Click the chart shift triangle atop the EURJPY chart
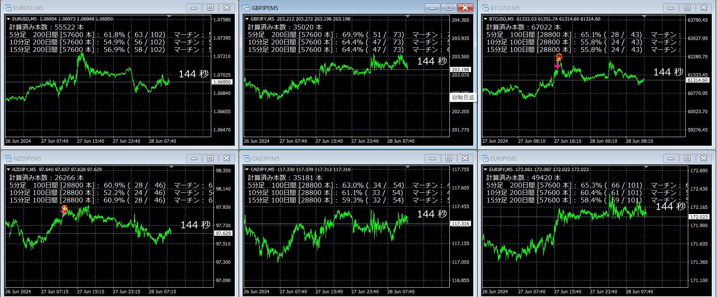The height and width of the screenshot is (297, 717). 646,167
